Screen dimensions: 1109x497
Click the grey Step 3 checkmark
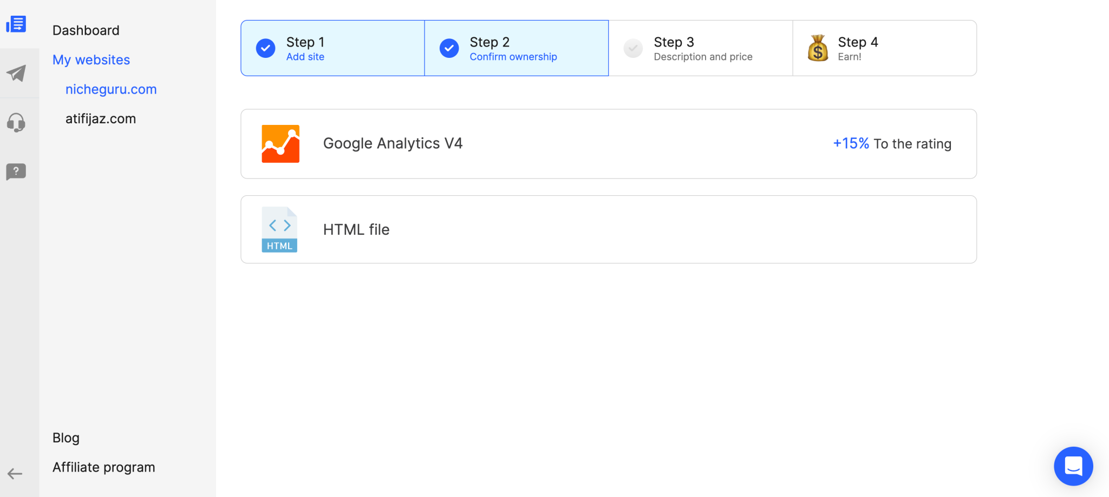tap(633, 48)
